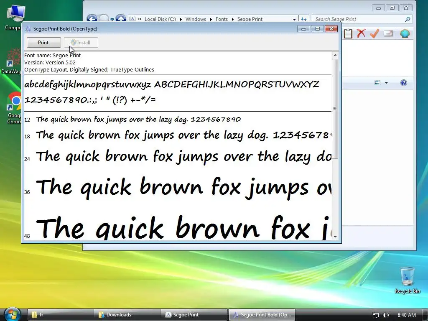Open the address bar history dropdown

coord(294,19)
